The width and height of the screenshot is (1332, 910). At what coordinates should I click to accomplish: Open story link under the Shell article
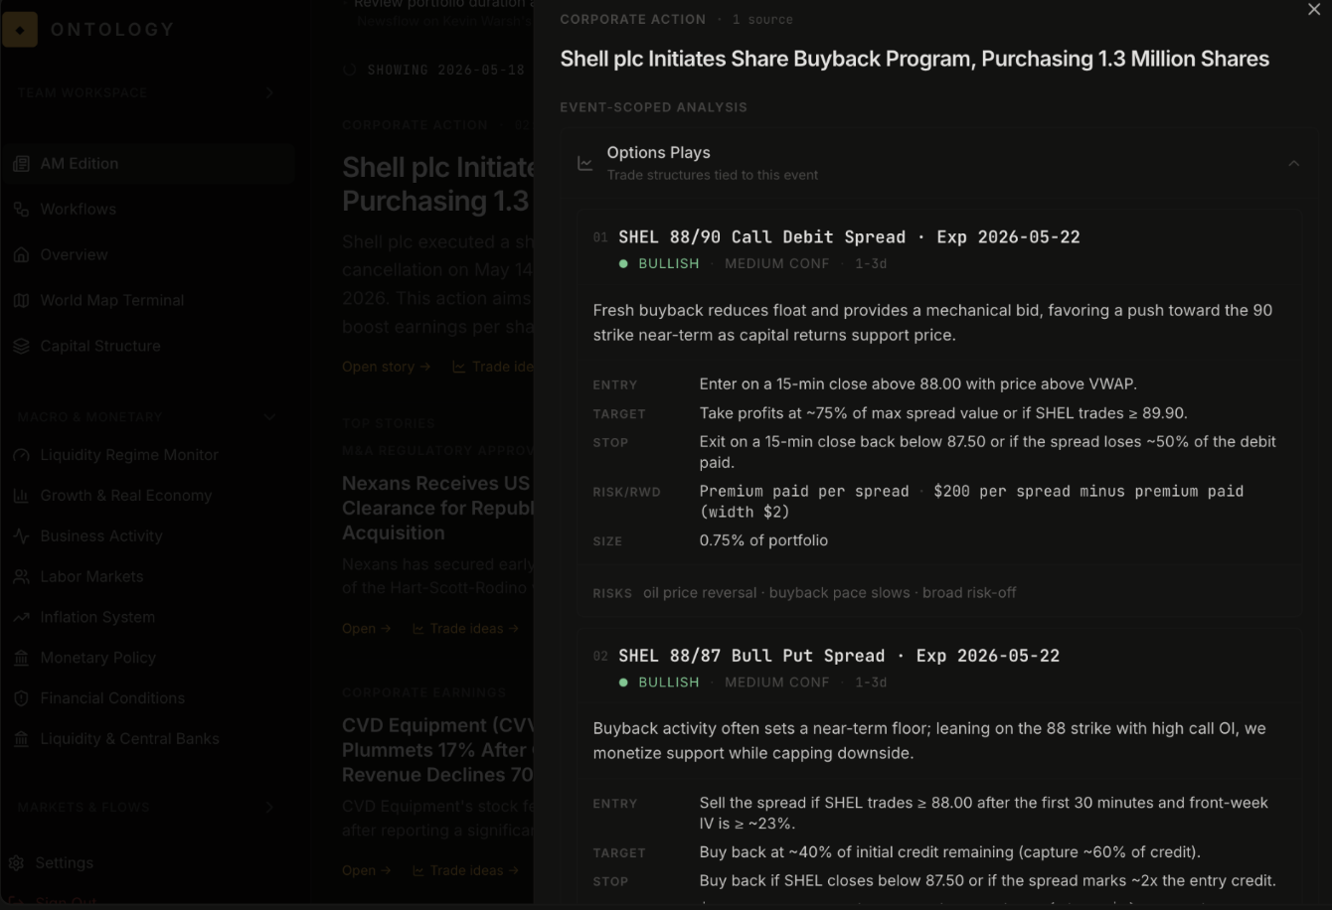coord(386,367)
